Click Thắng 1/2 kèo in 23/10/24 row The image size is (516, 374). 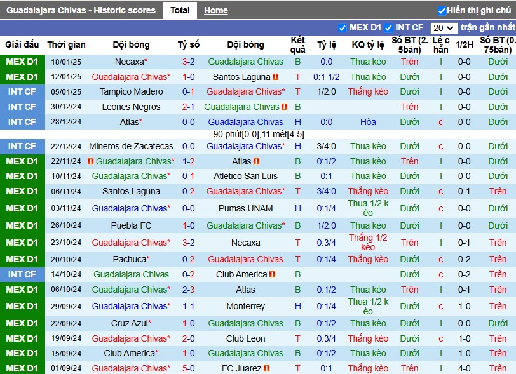tap(368, 243)
